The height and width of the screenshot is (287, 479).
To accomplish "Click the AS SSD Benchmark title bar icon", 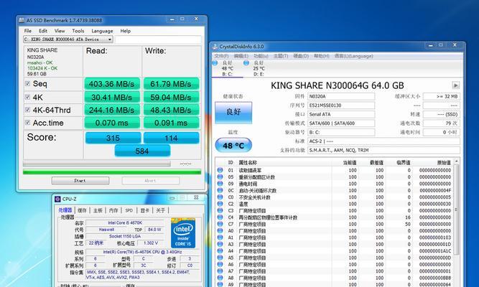I will tap(22, 21).
